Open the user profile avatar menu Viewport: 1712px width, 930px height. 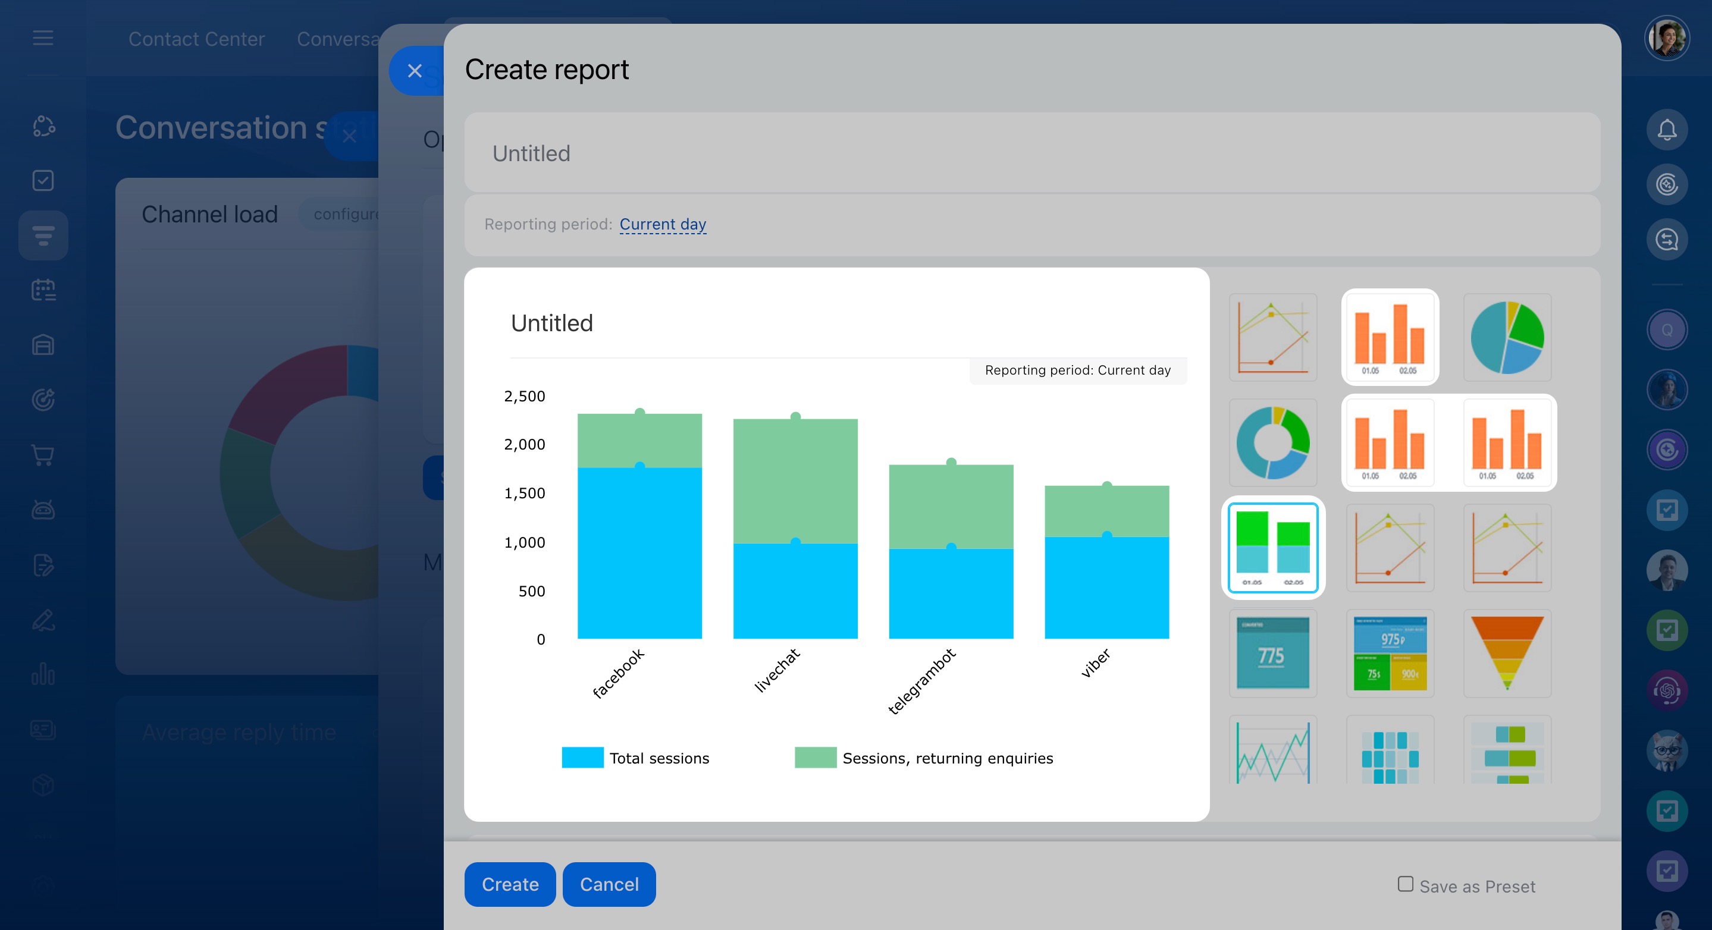pos(1666,39)
